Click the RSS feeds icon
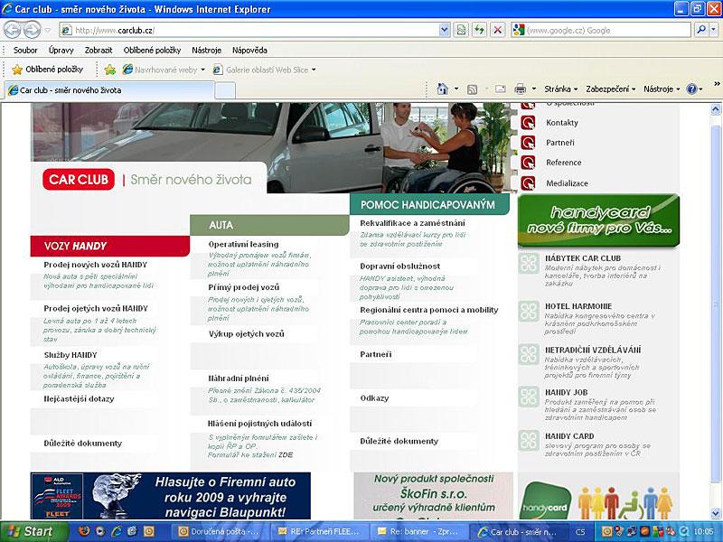Screen dimensions: 723x542 tap(472, 89)
